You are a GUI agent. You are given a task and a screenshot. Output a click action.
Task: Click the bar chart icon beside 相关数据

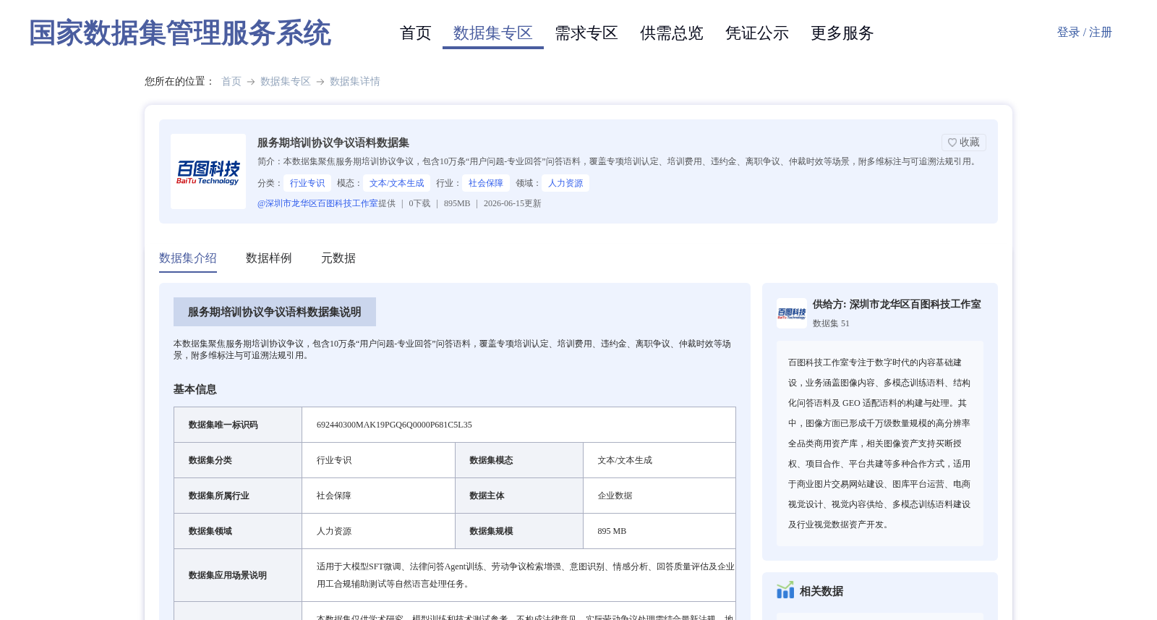pyautogui.click(x=785, y=590)
